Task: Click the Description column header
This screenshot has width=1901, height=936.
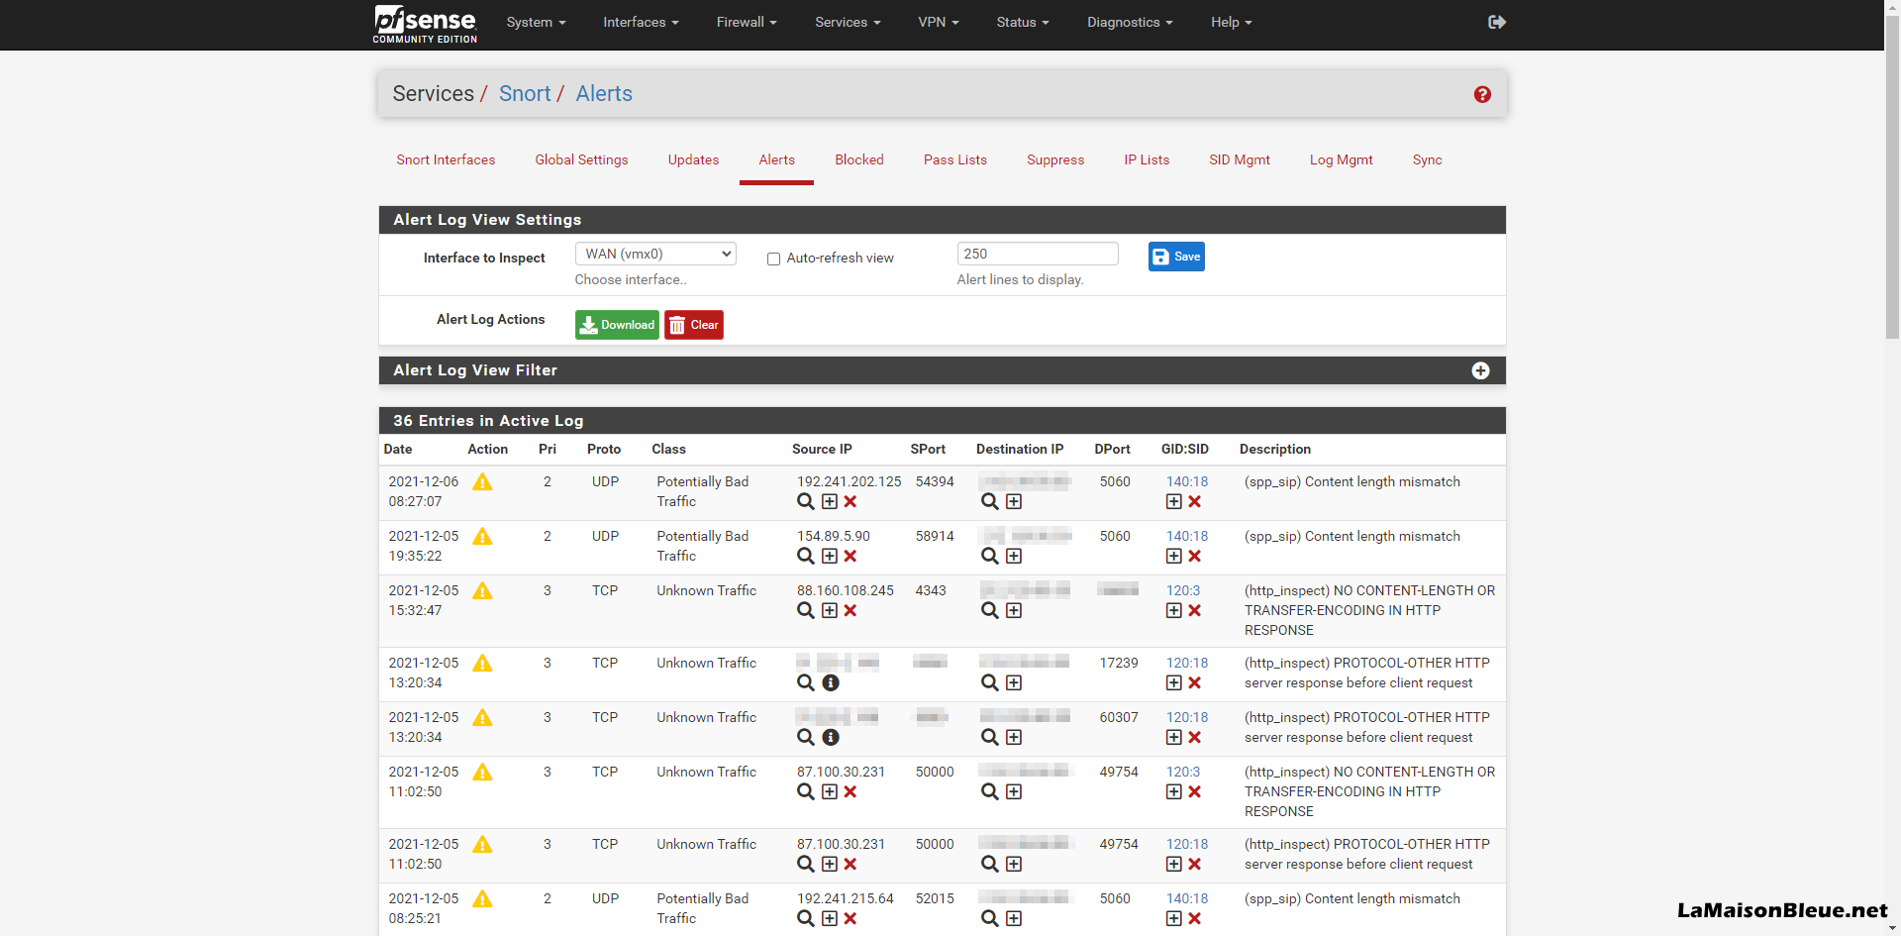Action: (1275, 449)
